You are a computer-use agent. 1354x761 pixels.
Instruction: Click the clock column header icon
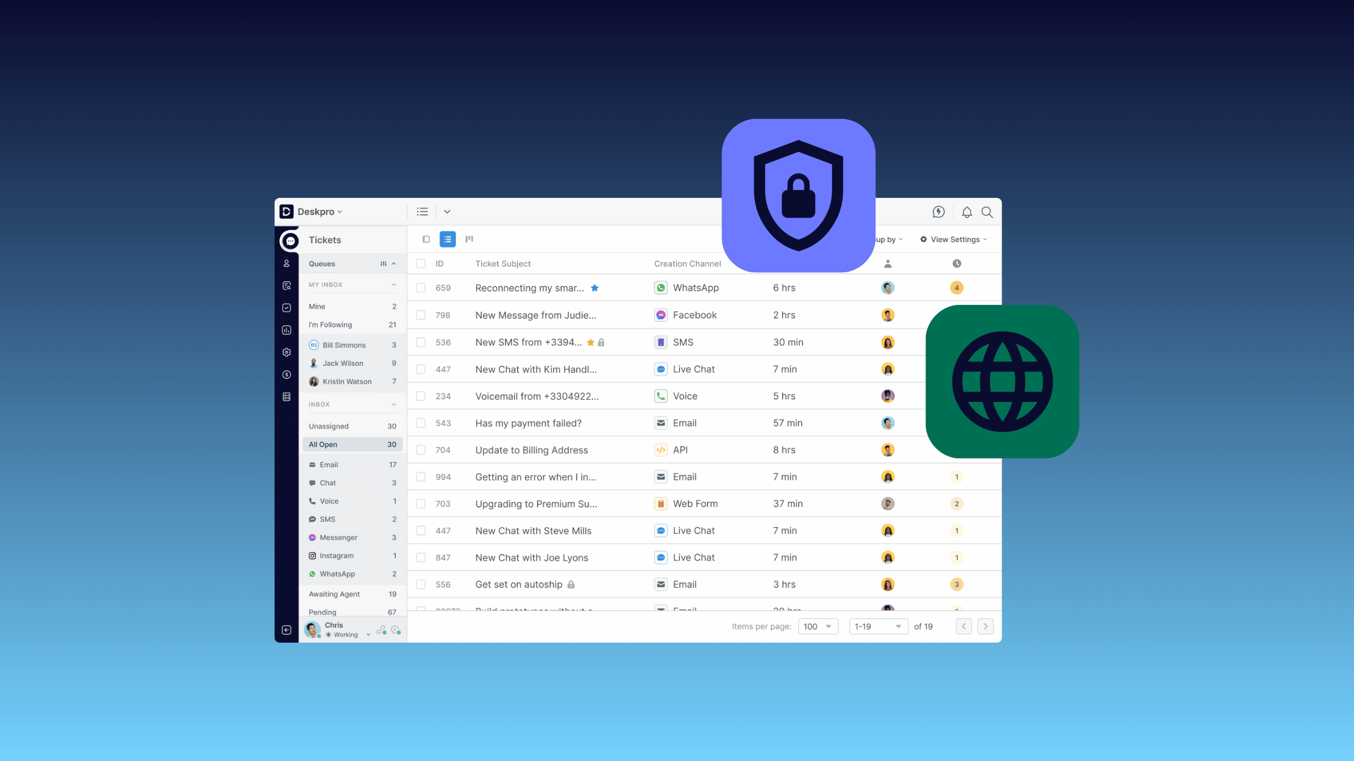957,264
